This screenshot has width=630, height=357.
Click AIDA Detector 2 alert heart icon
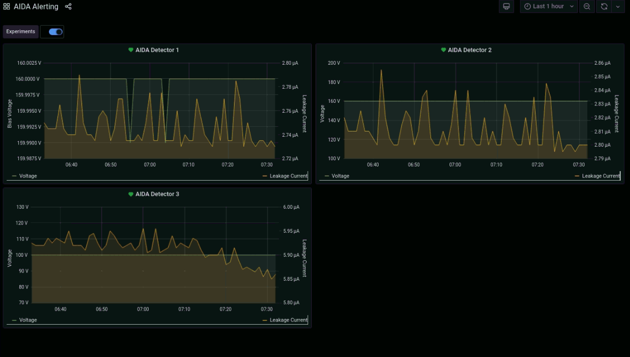coord(443,50)
